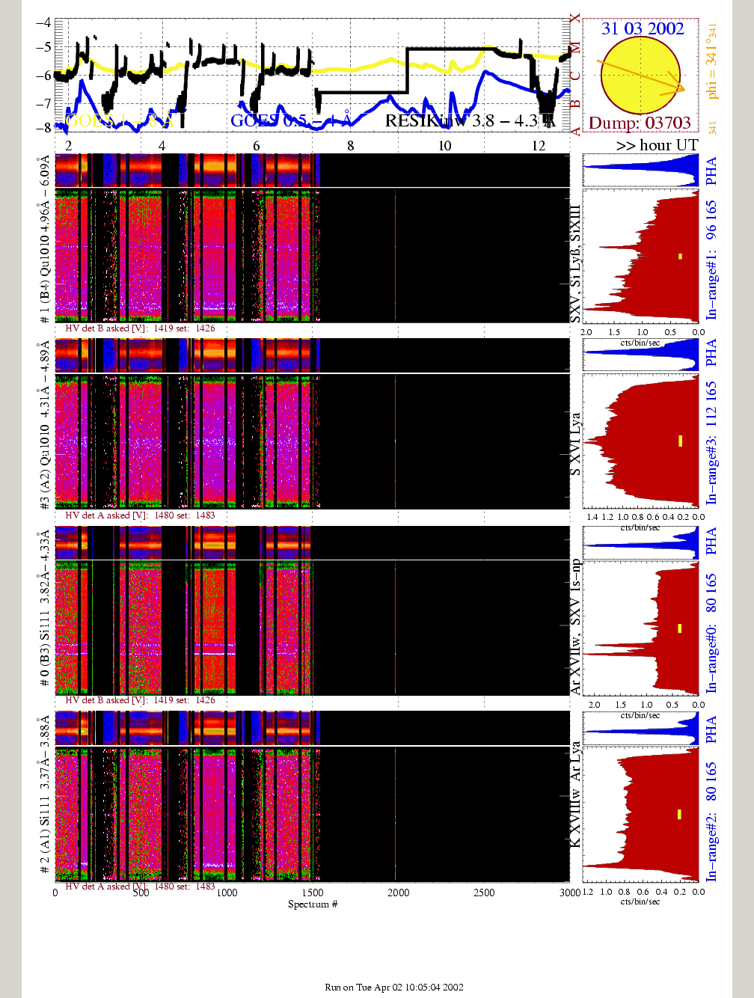Click the yellow marker in In-range#1 histogram
The height and width of the screenshot is (998, 754).
(x=680, y=257)
